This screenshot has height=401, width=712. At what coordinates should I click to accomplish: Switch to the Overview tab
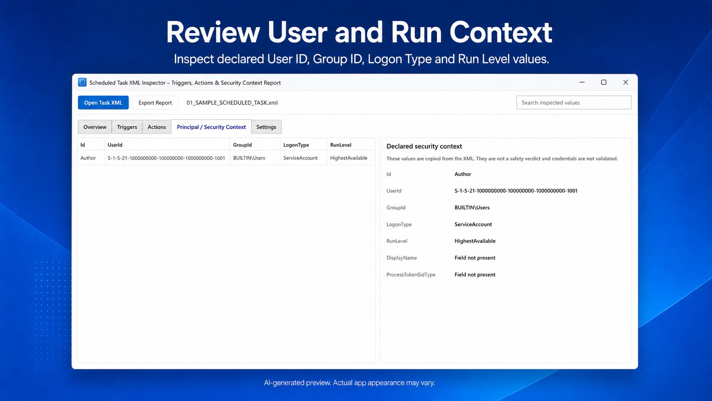95,127
